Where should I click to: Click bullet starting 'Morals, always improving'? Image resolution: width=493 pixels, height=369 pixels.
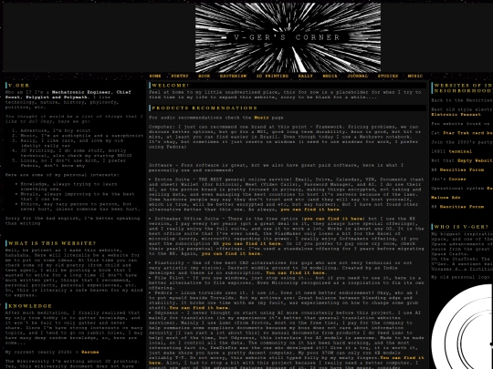(x=78, y=197)
